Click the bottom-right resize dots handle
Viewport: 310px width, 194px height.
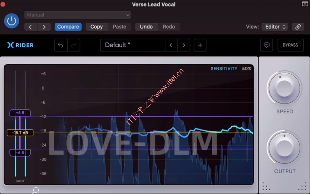click(x=303, y=186)
